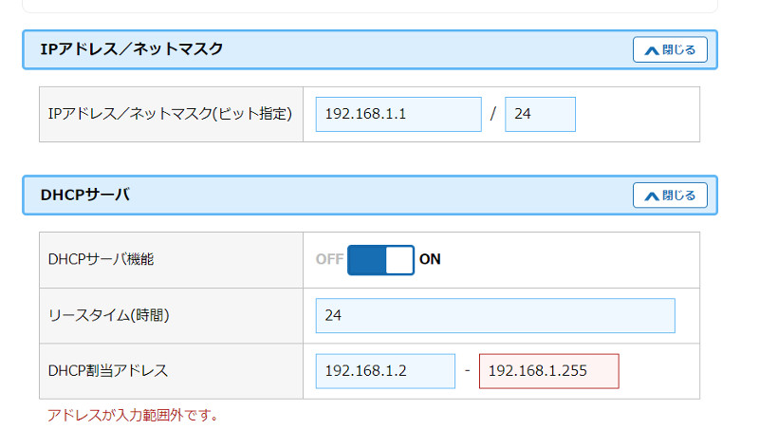Click the IPアドレス/ネットマスク(ビット指定) row label
The image size is (759, 448).
click(x=170, y=114)
